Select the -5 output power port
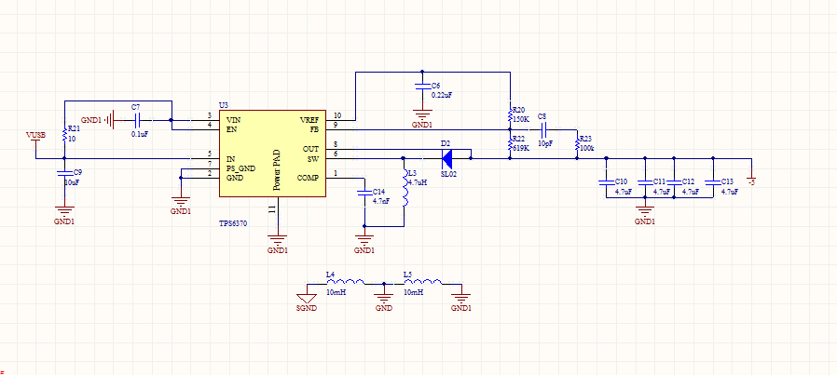The width and height of the screenshot is (837, 375). point(751,178)
